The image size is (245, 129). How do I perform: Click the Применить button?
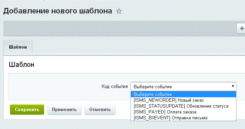pos(64,109)
